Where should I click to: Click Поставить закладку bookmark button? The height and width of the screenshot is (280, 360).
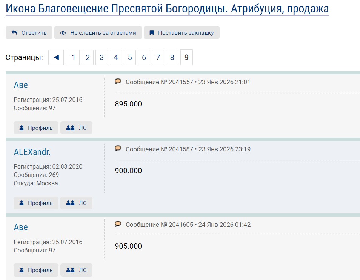pyautogui.click(x=182, y=33)
